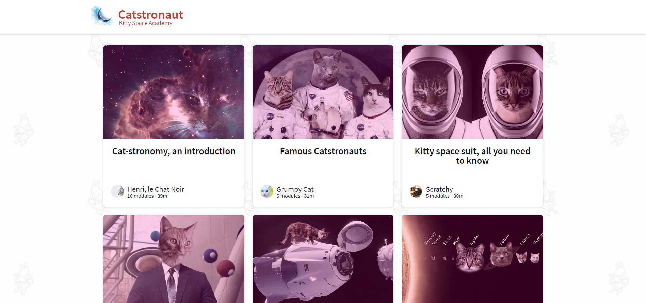Image resolution: width=646 pixels, height=303 pixels.
Task: Open the Kitty space suit course
Action: (x=472, y=156)
